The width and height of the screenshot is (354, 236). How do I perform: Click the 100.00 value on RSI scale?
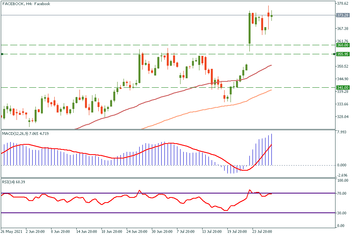click(x=343, y=181)
